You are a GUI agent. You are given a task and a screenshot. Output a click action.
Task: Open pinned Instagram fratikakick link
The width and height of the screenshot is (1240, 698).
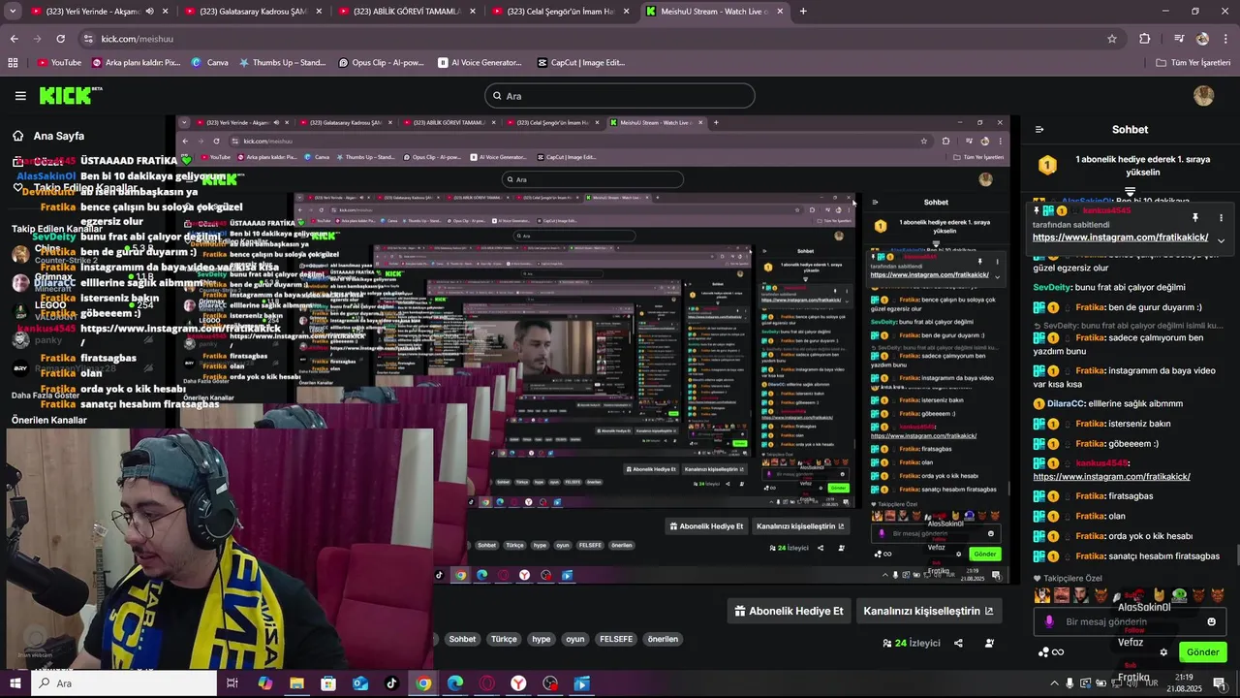1120,238
